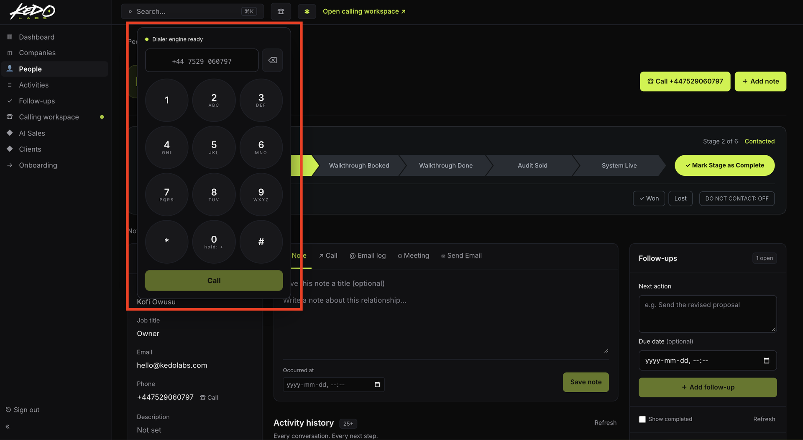Tap the star key on keypad
The width and height of the screenshot is (803, 440).
(166, 242)
